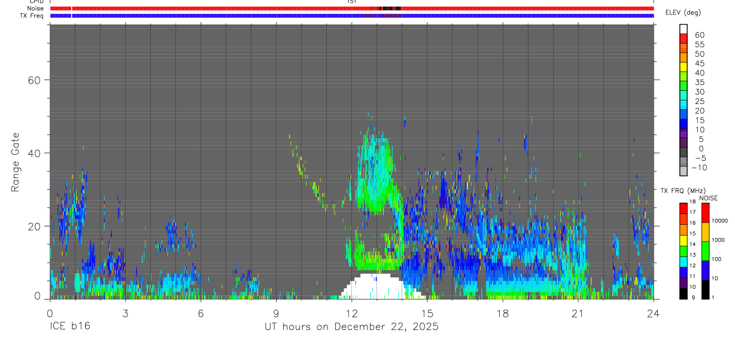This screenshot has height=339, width=735.
Task: Click NOISE scale label 100
Action: tap(718, 259)
